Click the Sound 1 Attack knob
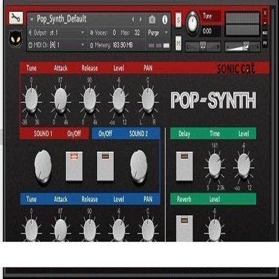279x279 pixels. click(61, 100)
